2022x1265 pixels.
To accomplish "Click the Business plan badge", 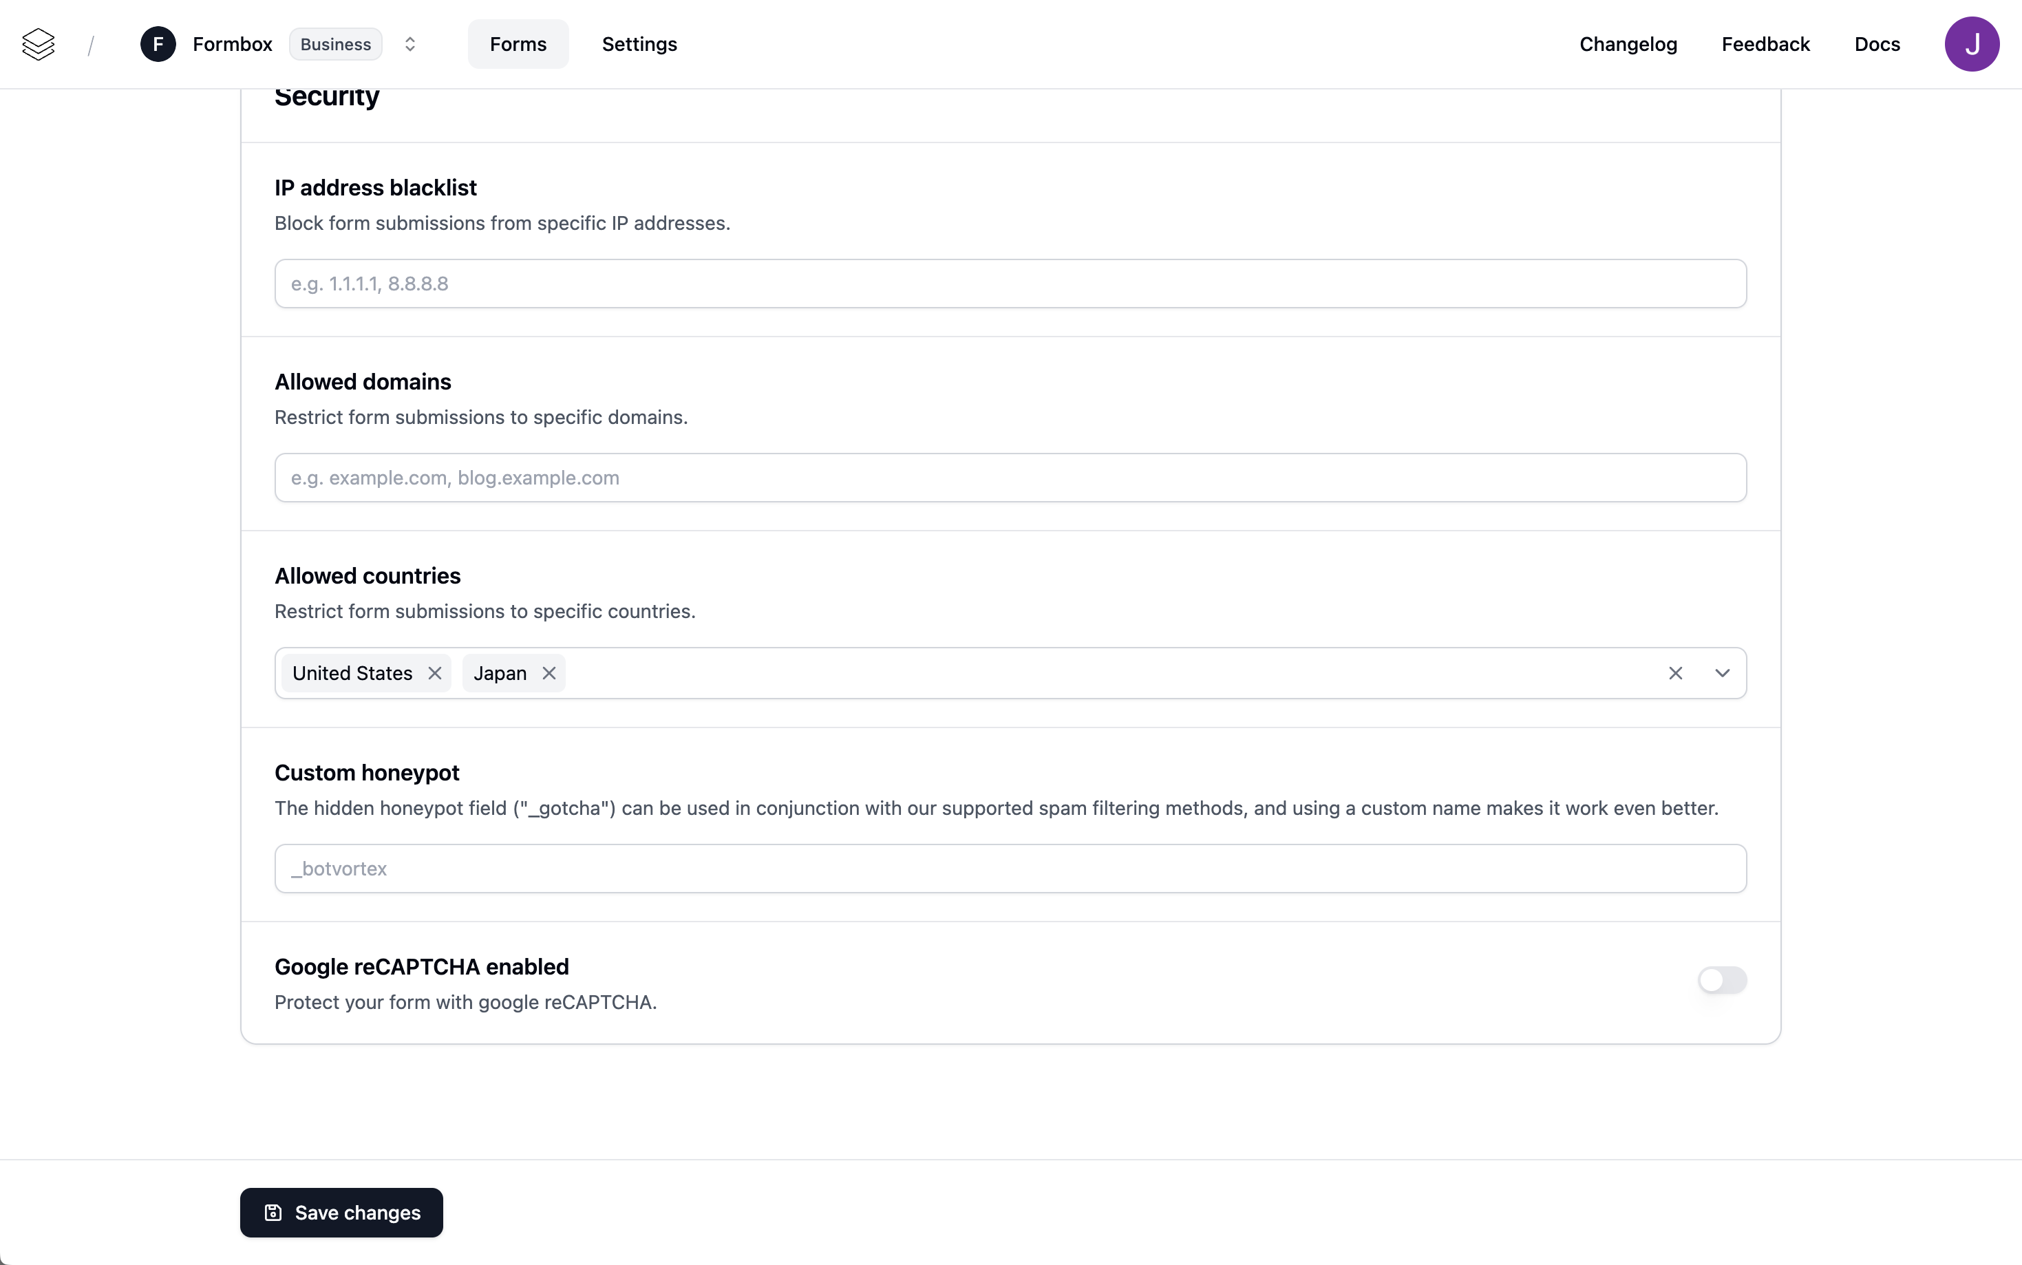I will coord(335,44).
